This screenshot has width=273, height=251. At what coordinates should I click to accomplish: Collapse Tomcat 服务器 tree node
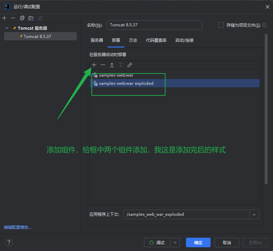[7, 28]
